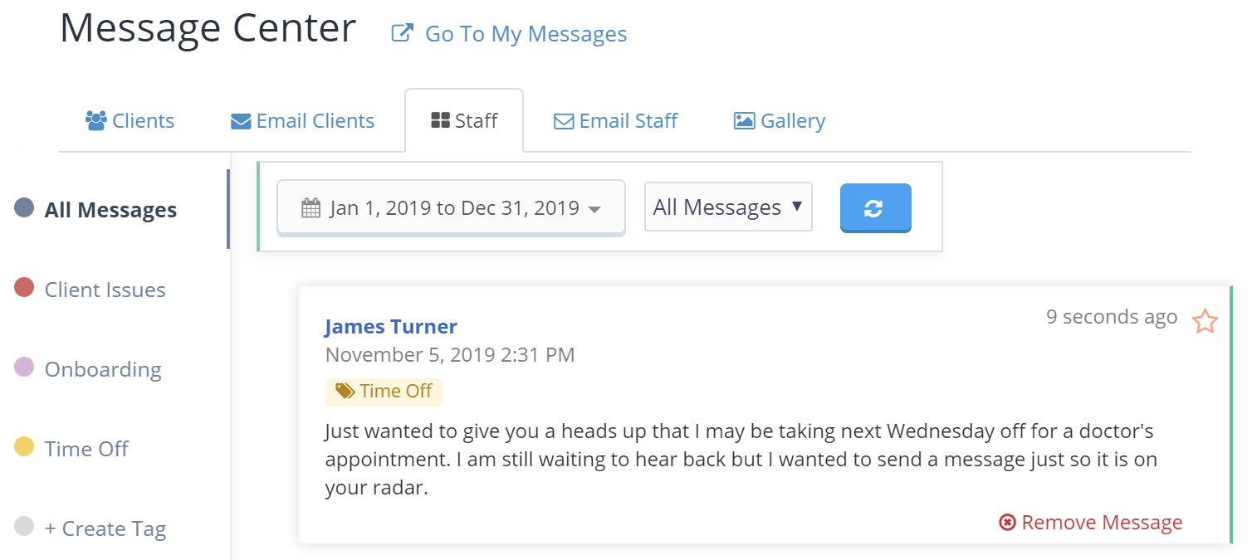Filter by Onboarding tag in sidebar
1252x560 pixels.
point(103,369)
